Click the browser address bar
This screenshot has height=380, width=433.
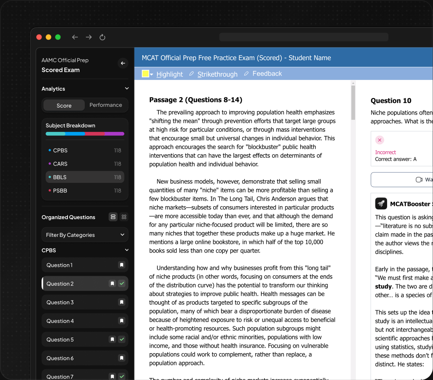point(304,37)
